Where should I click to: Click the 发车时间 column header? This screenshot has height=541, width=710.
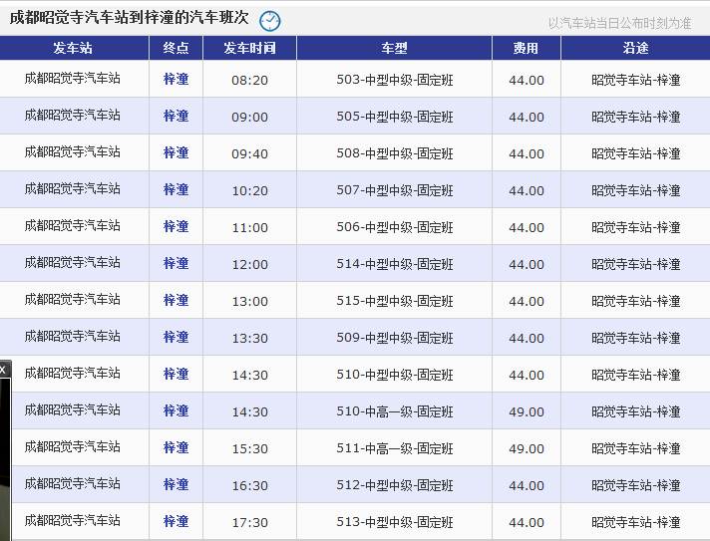[250, 48]
